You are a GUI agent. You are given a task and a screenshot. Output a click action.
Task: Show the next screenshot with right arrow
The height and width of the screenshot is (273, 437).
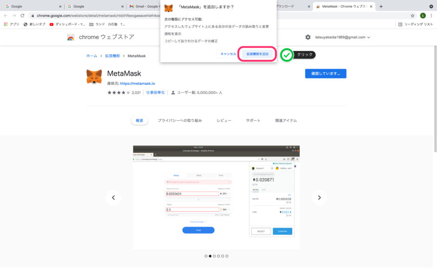tap(319, 197)
